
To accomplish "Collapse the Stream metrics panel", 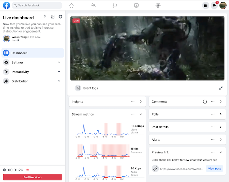I will (141, 114).
